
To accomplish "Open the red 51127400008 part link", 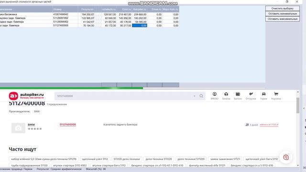I will tap(68, 124).
